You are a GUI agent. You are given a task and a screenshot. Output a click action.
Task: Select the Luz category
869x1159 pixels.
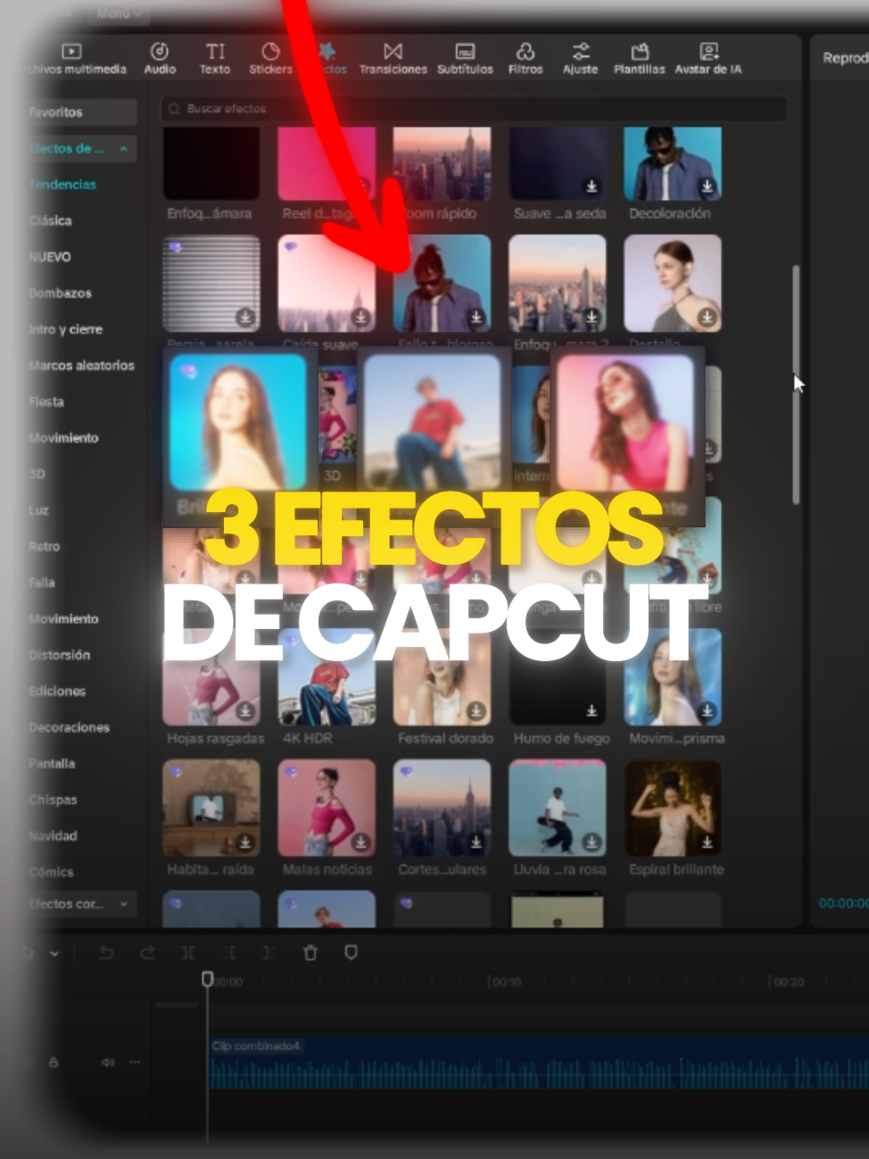pos(38,510)
